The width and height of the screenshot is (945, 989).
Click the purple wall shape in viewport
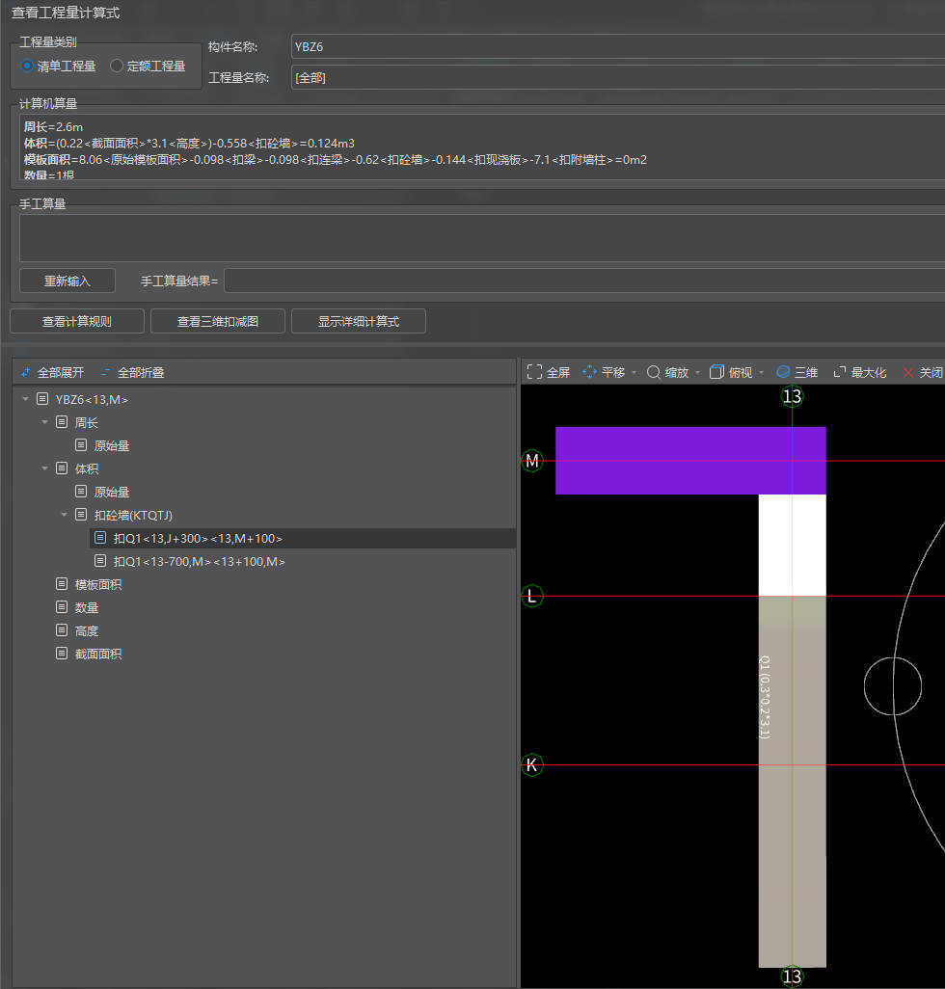point(690,461)
